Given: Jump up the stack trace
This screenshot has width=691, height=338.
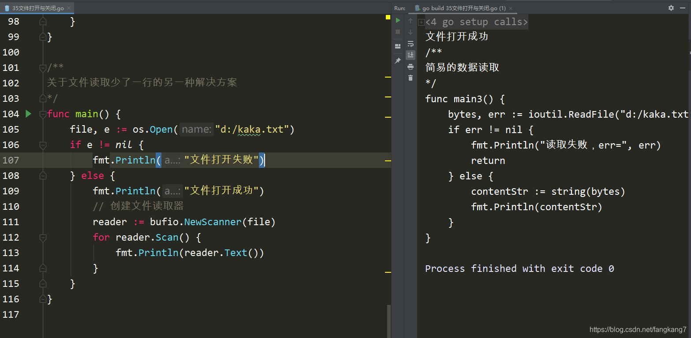Looking at the screenshot, I should (x=411, y=21).
